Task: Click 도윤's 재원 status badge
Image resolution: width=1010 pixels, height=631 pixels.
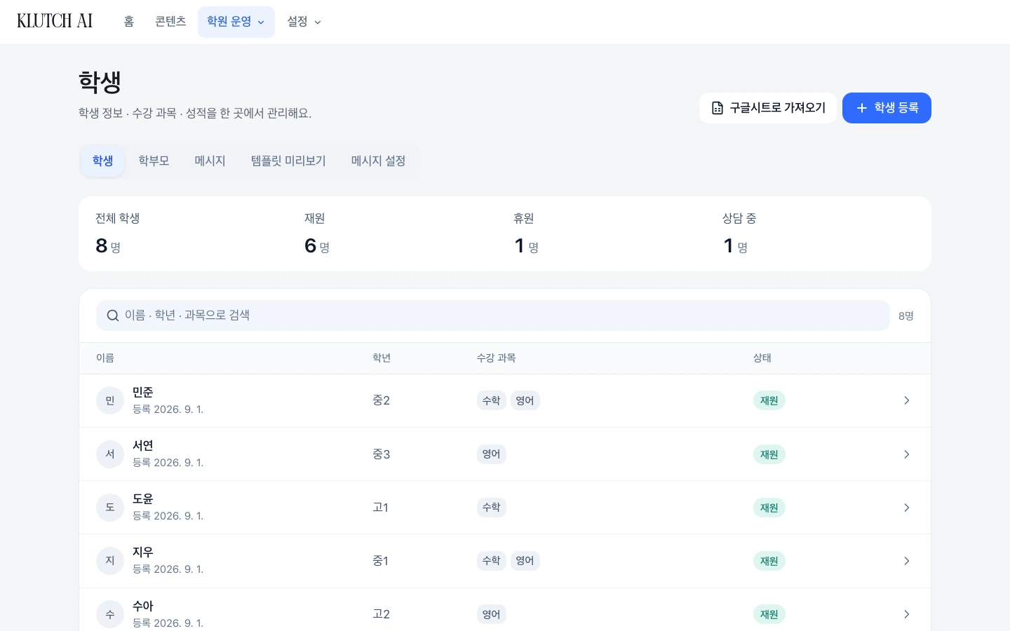Action: coord(769,508)
